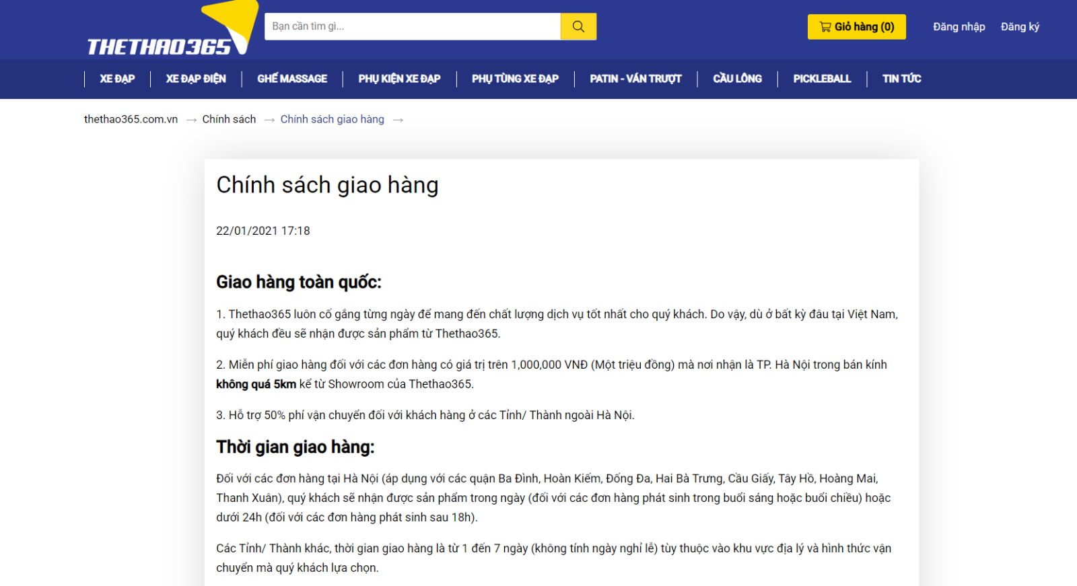
Task: Open the Giỏ hàng (0) cart button
Action: [856, 27]
